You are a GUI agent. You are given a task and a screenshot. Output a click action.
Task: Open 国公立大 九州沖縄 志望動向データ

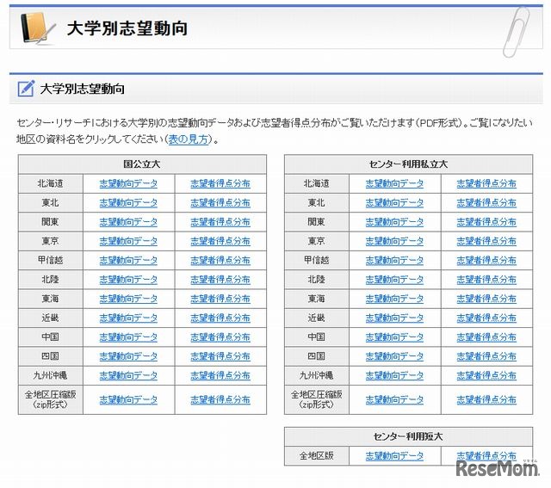[x=128, y=375]
